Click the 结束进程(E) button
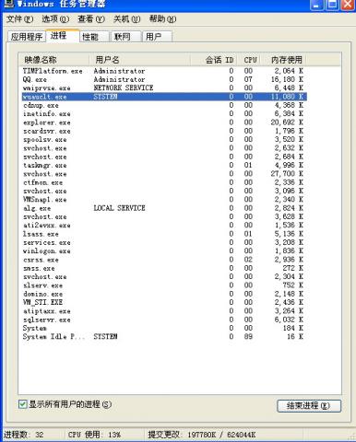 (x=309, y=405)
